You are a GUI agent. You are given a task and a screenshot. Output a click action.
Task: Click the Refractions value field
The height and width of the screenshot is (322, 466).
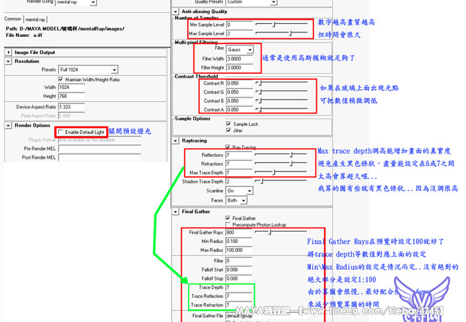pos(239,164)
